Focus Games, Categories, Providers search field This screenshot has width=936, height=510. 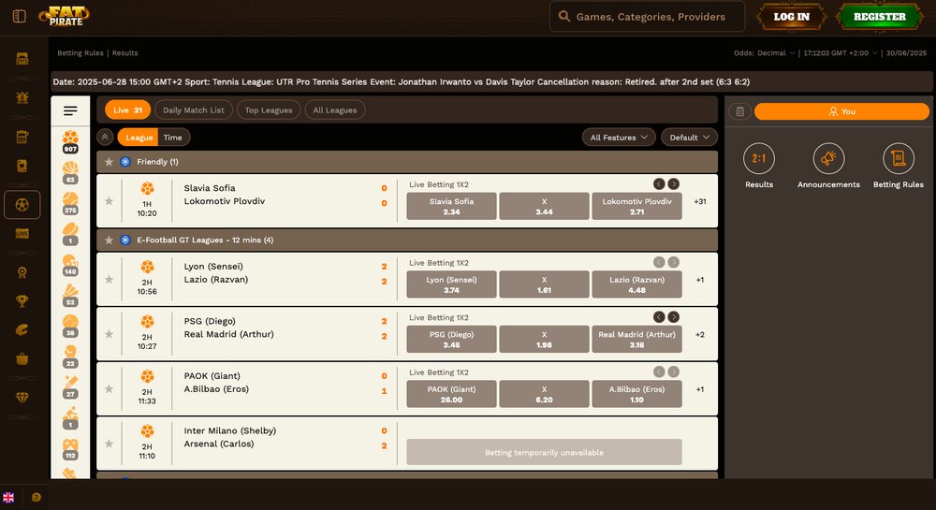(647, 17)
